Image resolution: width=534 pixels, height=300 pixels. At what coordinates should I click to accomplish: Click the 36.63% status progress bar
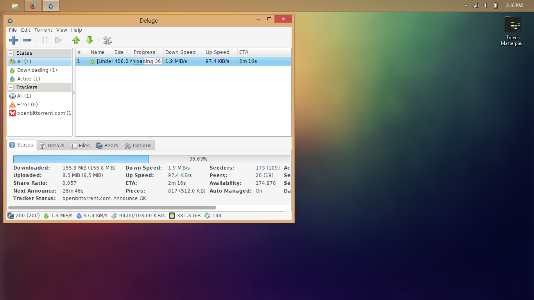pyautogui.click(x=152, y=159)
